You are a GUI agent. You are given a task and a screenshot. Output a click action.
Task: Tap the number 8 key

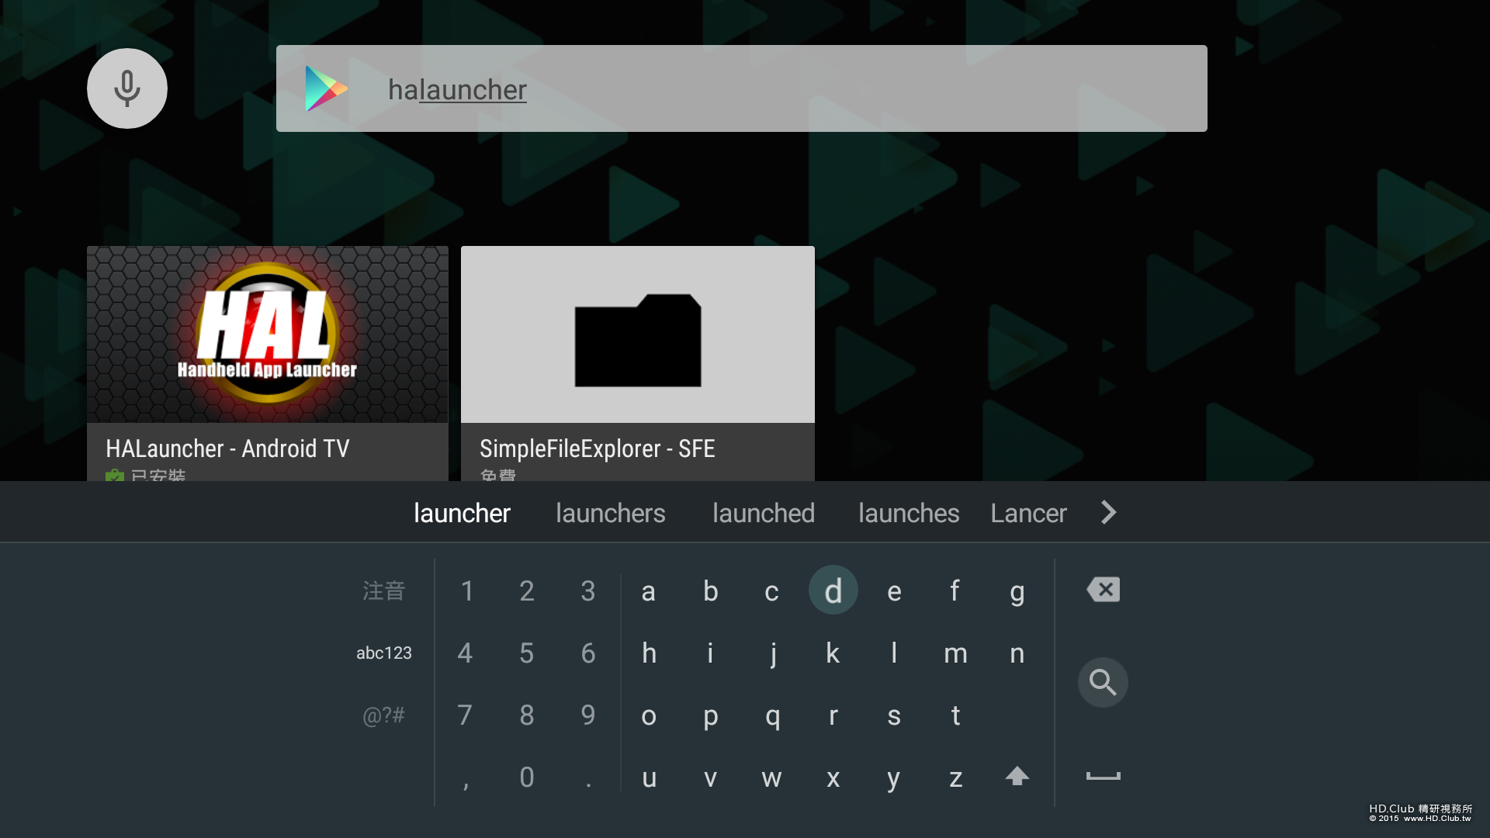tap(527, 715)
